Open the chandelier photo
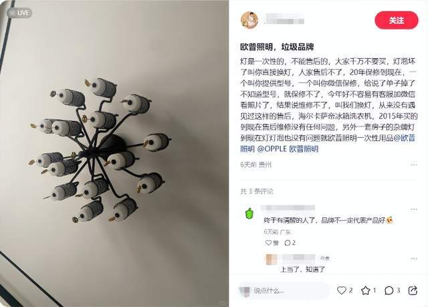Image resolution: width=428 pixels, height=307 pixels. pos(114,153)
